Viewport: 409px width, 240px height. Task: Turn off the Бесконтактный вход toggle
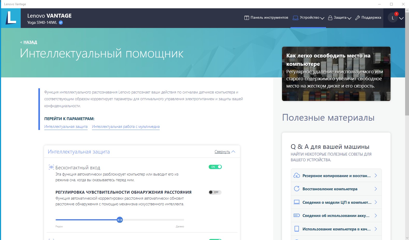point(215,167)
